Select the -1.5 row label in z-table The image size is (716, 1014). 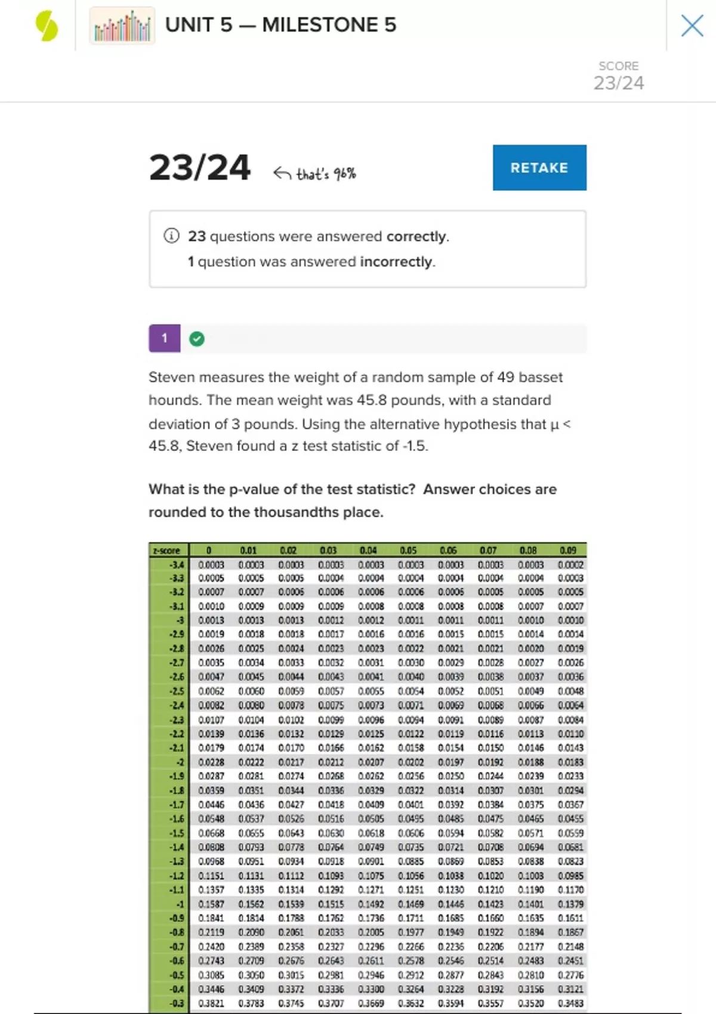point(176,833)
